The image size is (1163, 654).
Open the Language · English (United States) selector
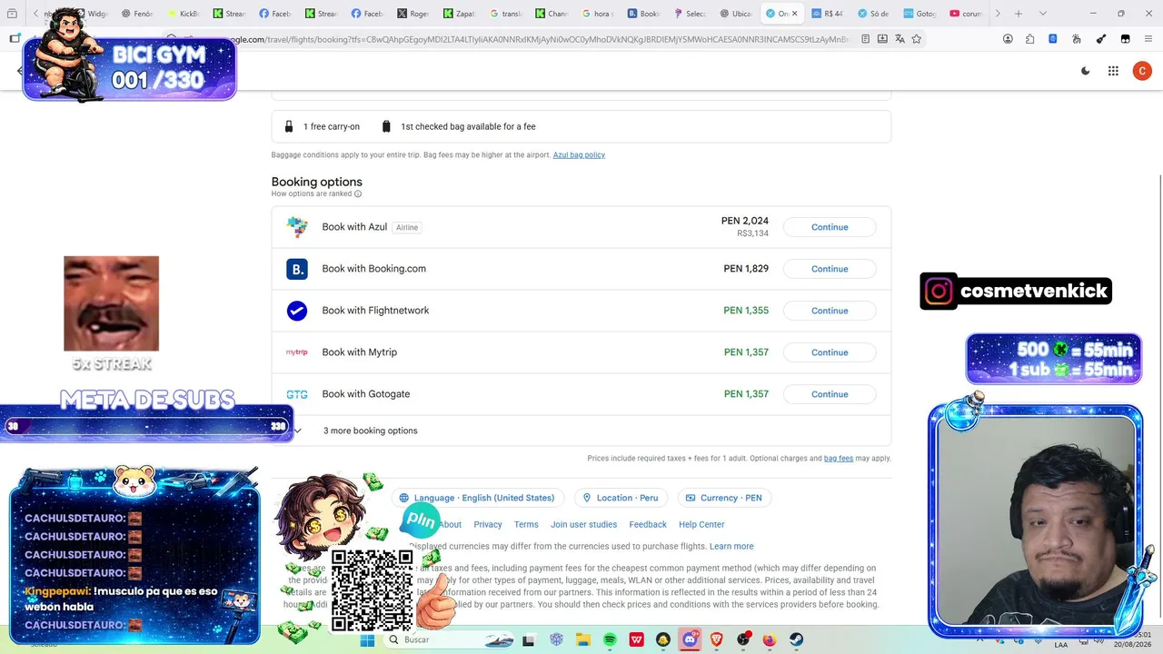477,498
